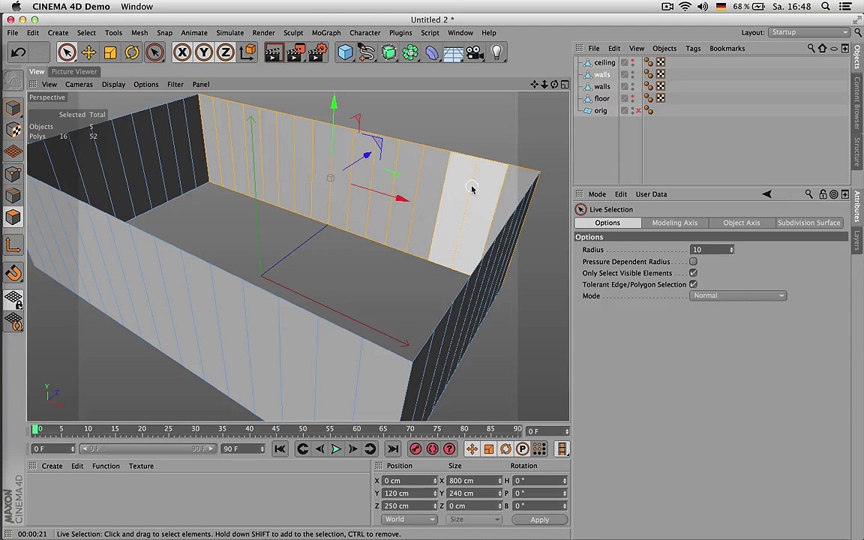Click Render View clapperboard icon

pyautogui.click(x=274, y=52)
